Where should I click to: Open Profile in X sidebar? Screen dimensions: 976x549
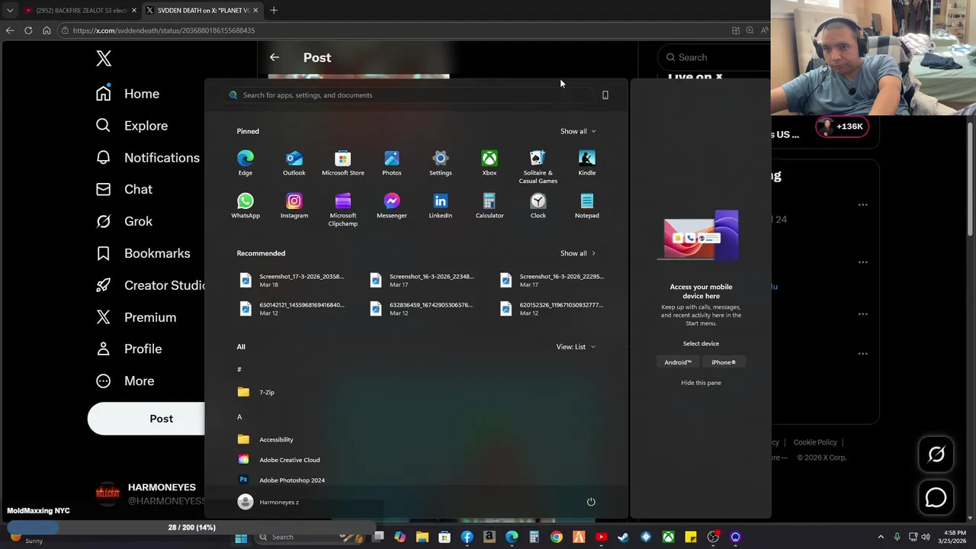pyautogui.click(x=128, y=349)
